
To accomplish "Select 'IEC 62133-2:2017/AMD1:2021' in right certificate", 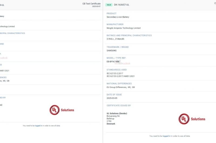I will [x=120, y=76].
